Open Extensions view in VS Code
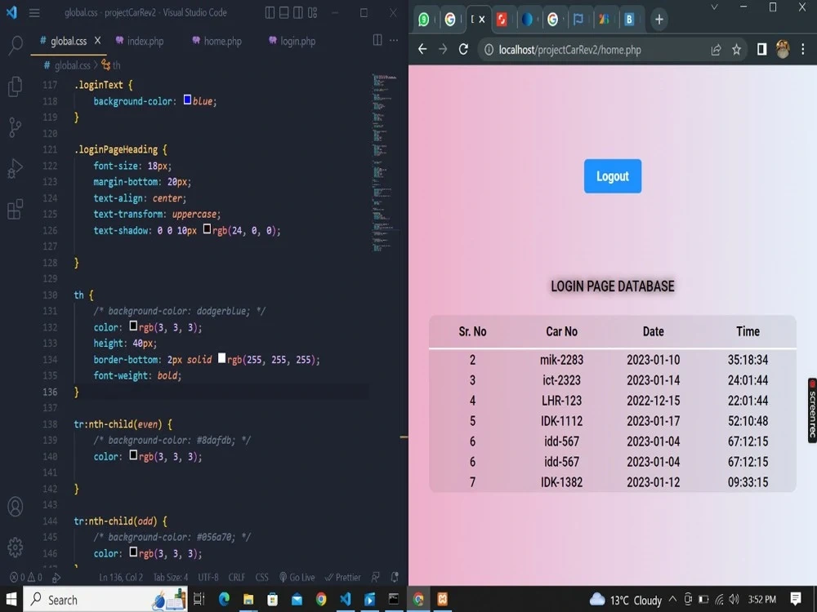Image resolution: width=817 pixels, height=612 pixels. point(16,209)
